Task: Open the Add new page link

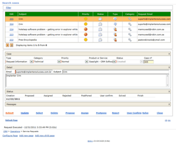Action: click(x=26, y=136)
